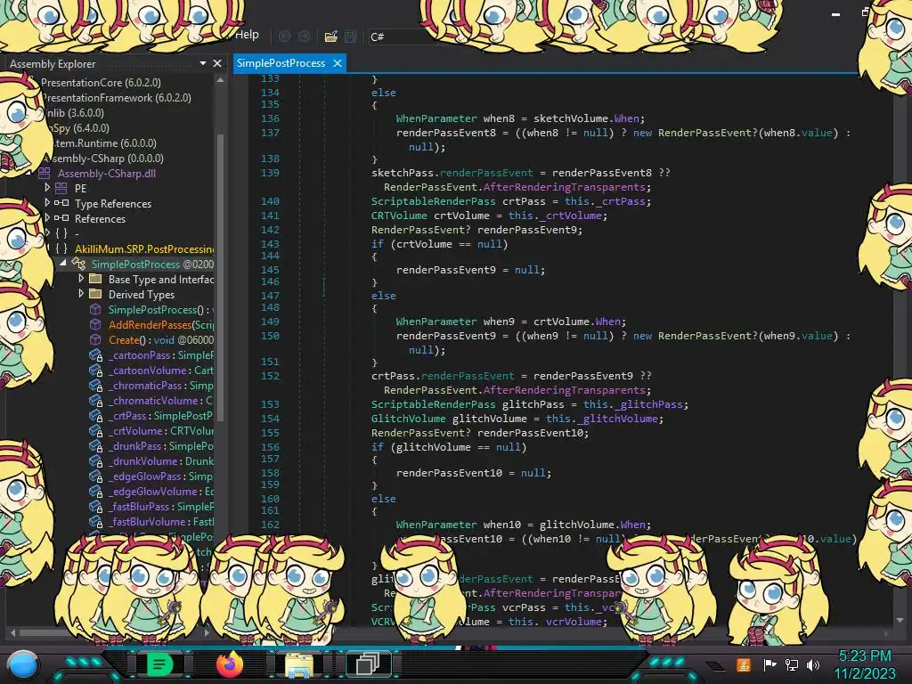Click the _cartoonVolume private field icon
The width and height of the screenshot is (912, 684).
[x=95, y=370]
